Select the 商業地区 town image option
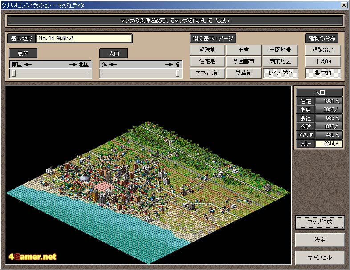This screenshot has height=270, width=350. (280, 61)
